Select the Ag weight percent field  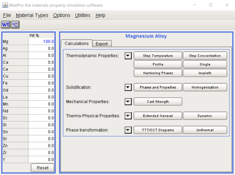[41, 49]
